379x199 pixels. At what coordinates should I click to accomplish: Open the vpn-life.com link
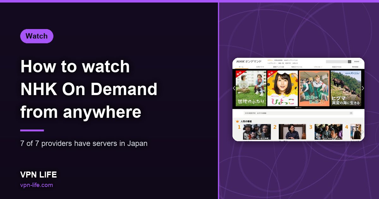click(x=36, y=185)
